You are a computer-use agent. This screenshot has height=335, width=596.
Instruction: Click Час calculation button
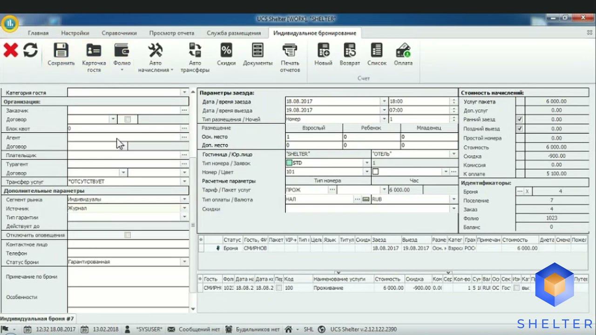click(x=414, y=181)
